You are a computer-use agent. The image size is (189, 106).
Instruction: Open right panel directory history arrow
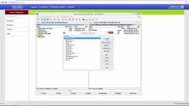click(x=140, y=25)
